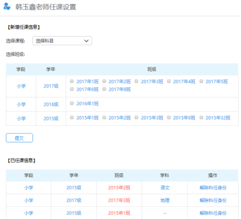Check the 2017年1班 checkbox
241x219 pixels.
[72, 81]
